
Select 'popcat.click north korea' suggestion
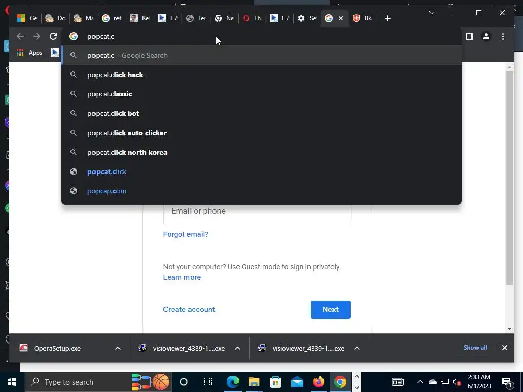tap(261, 152)
